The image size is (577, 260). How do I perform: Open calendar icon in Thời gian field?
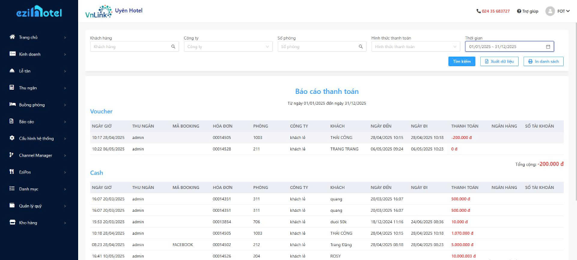tap(548, 47)
